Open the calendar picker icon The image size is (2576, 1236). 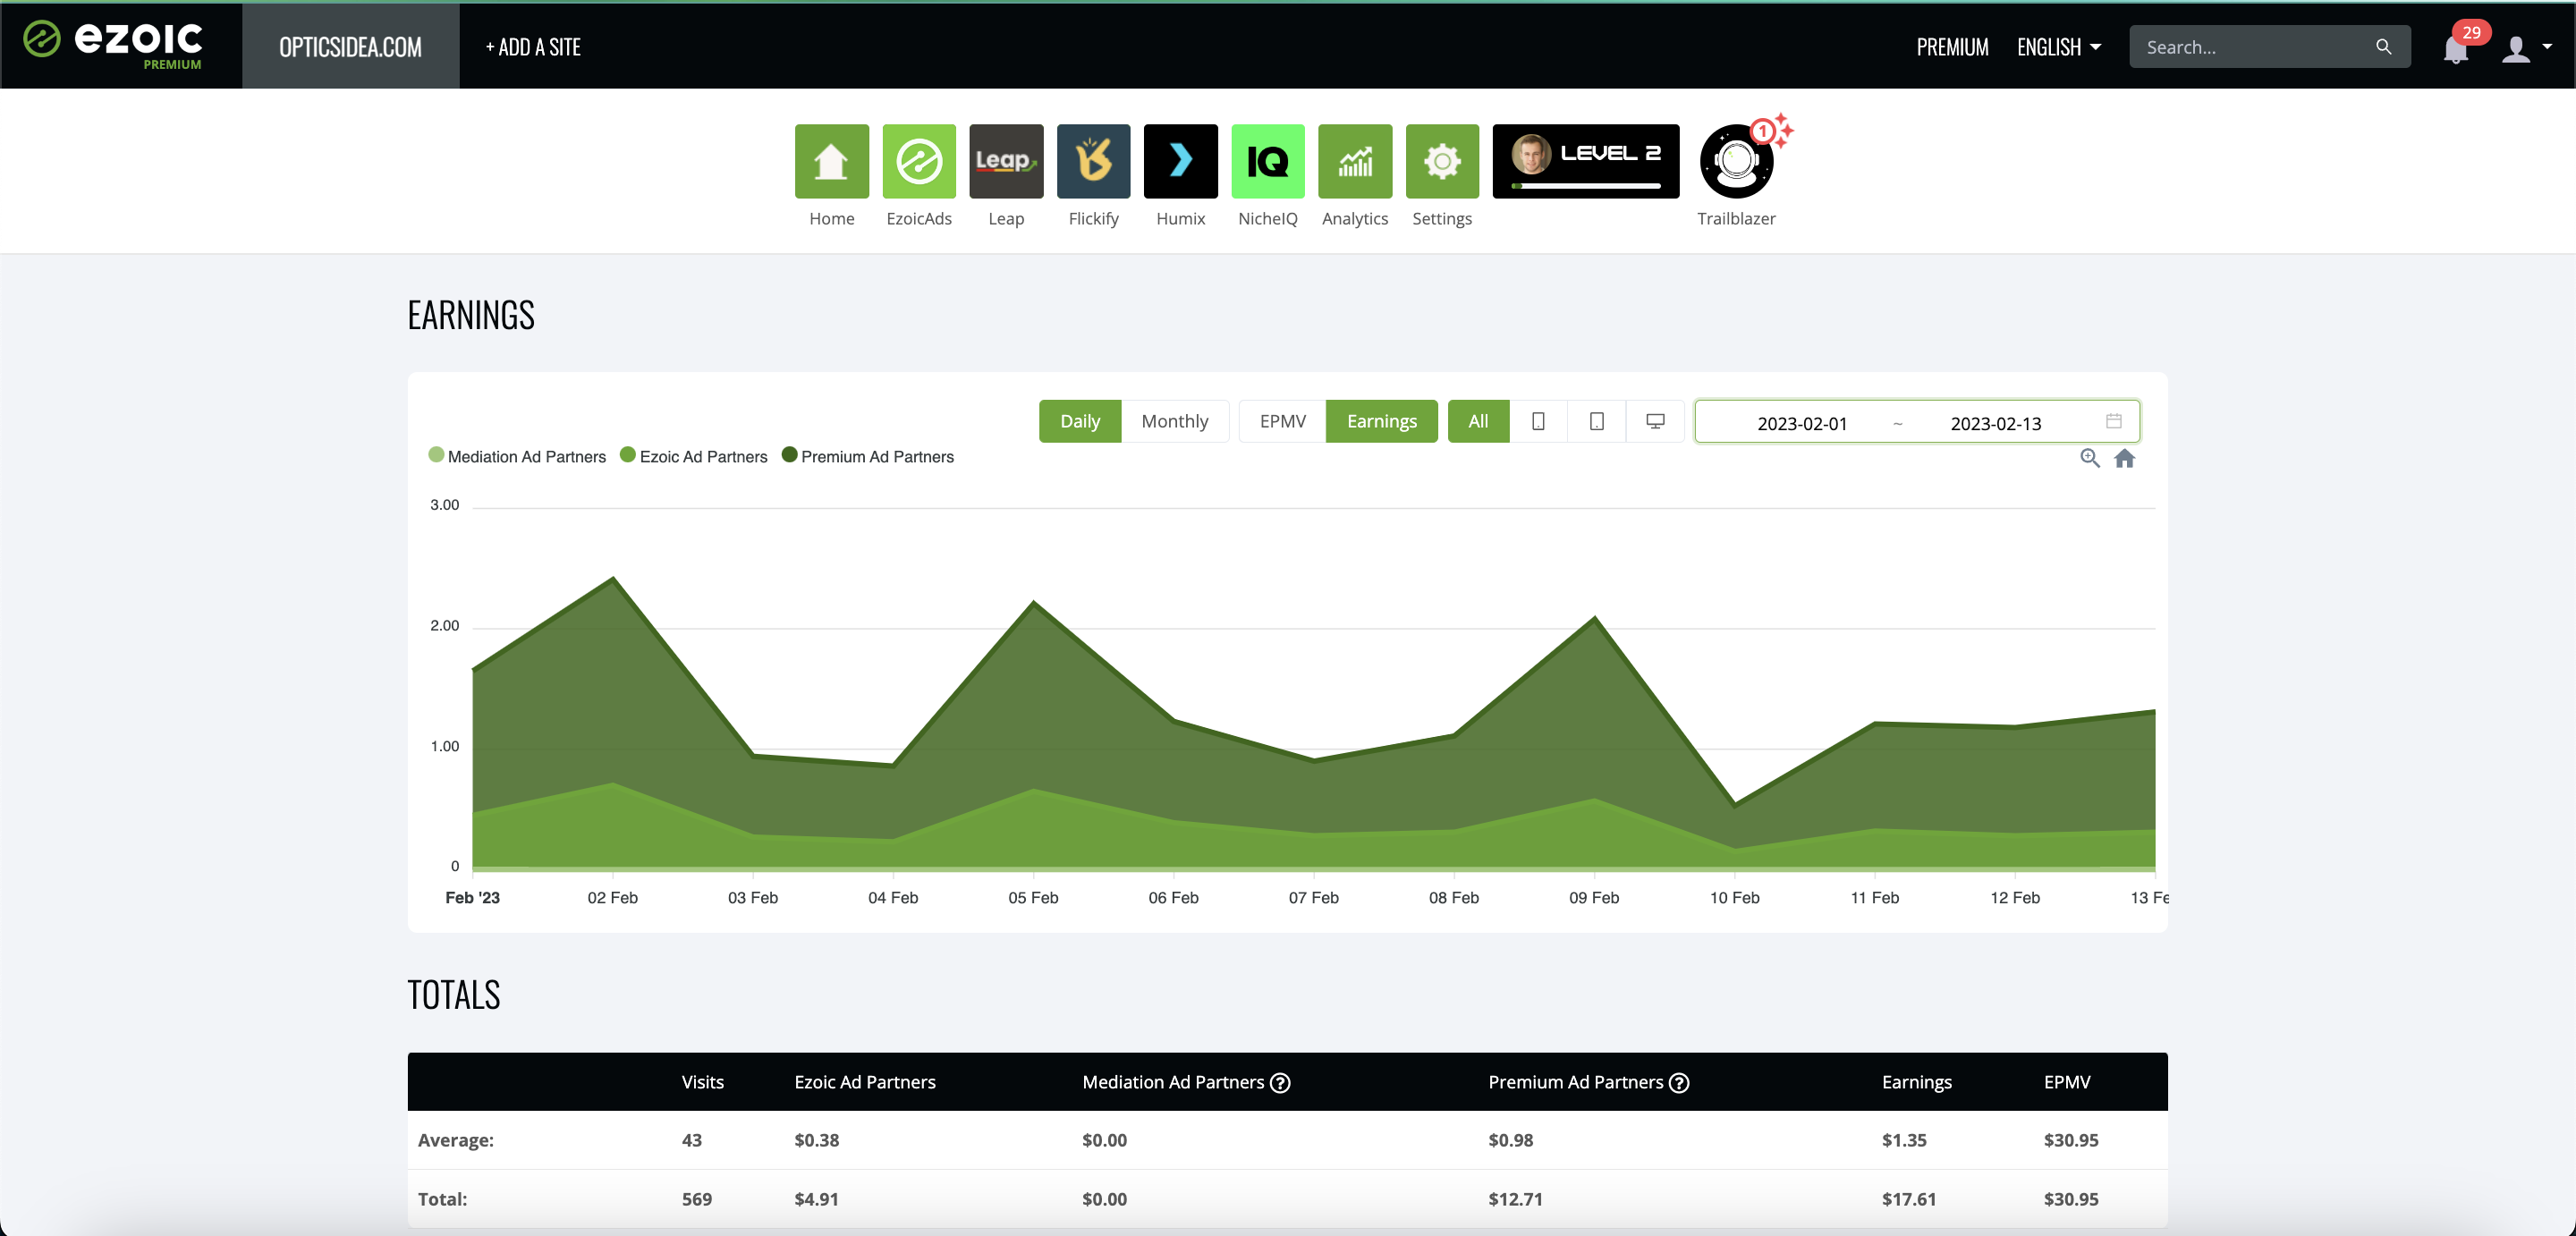point(2113,421)
